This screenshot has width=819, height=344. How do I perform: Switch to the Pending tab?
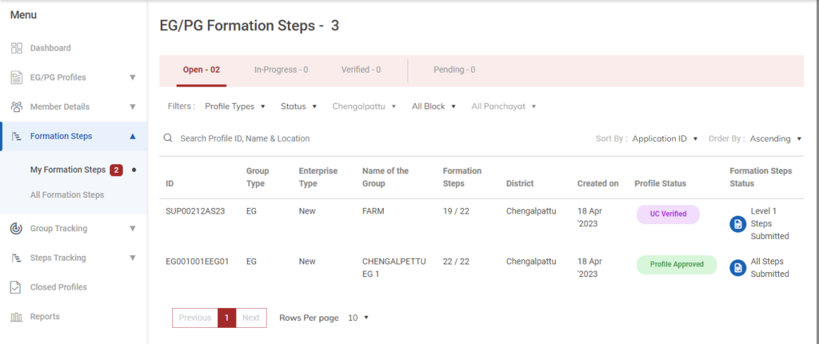[x=454, y=70]
